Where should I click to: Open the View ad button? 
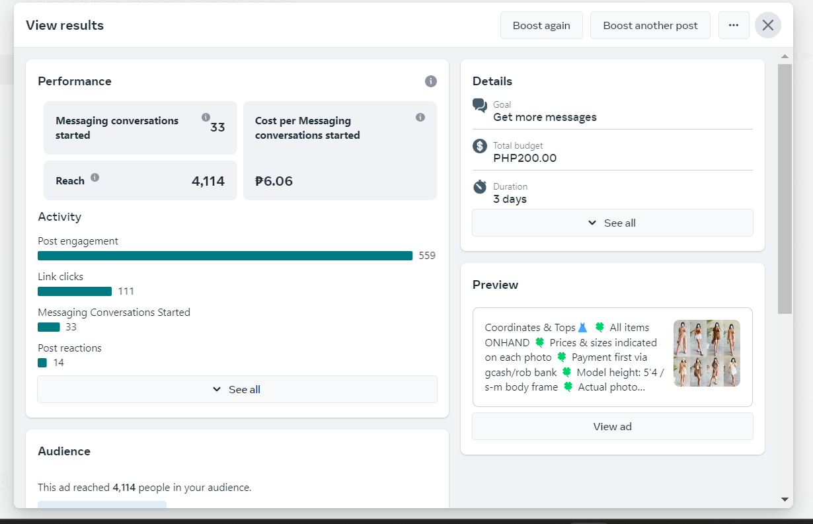pos(613,426)
